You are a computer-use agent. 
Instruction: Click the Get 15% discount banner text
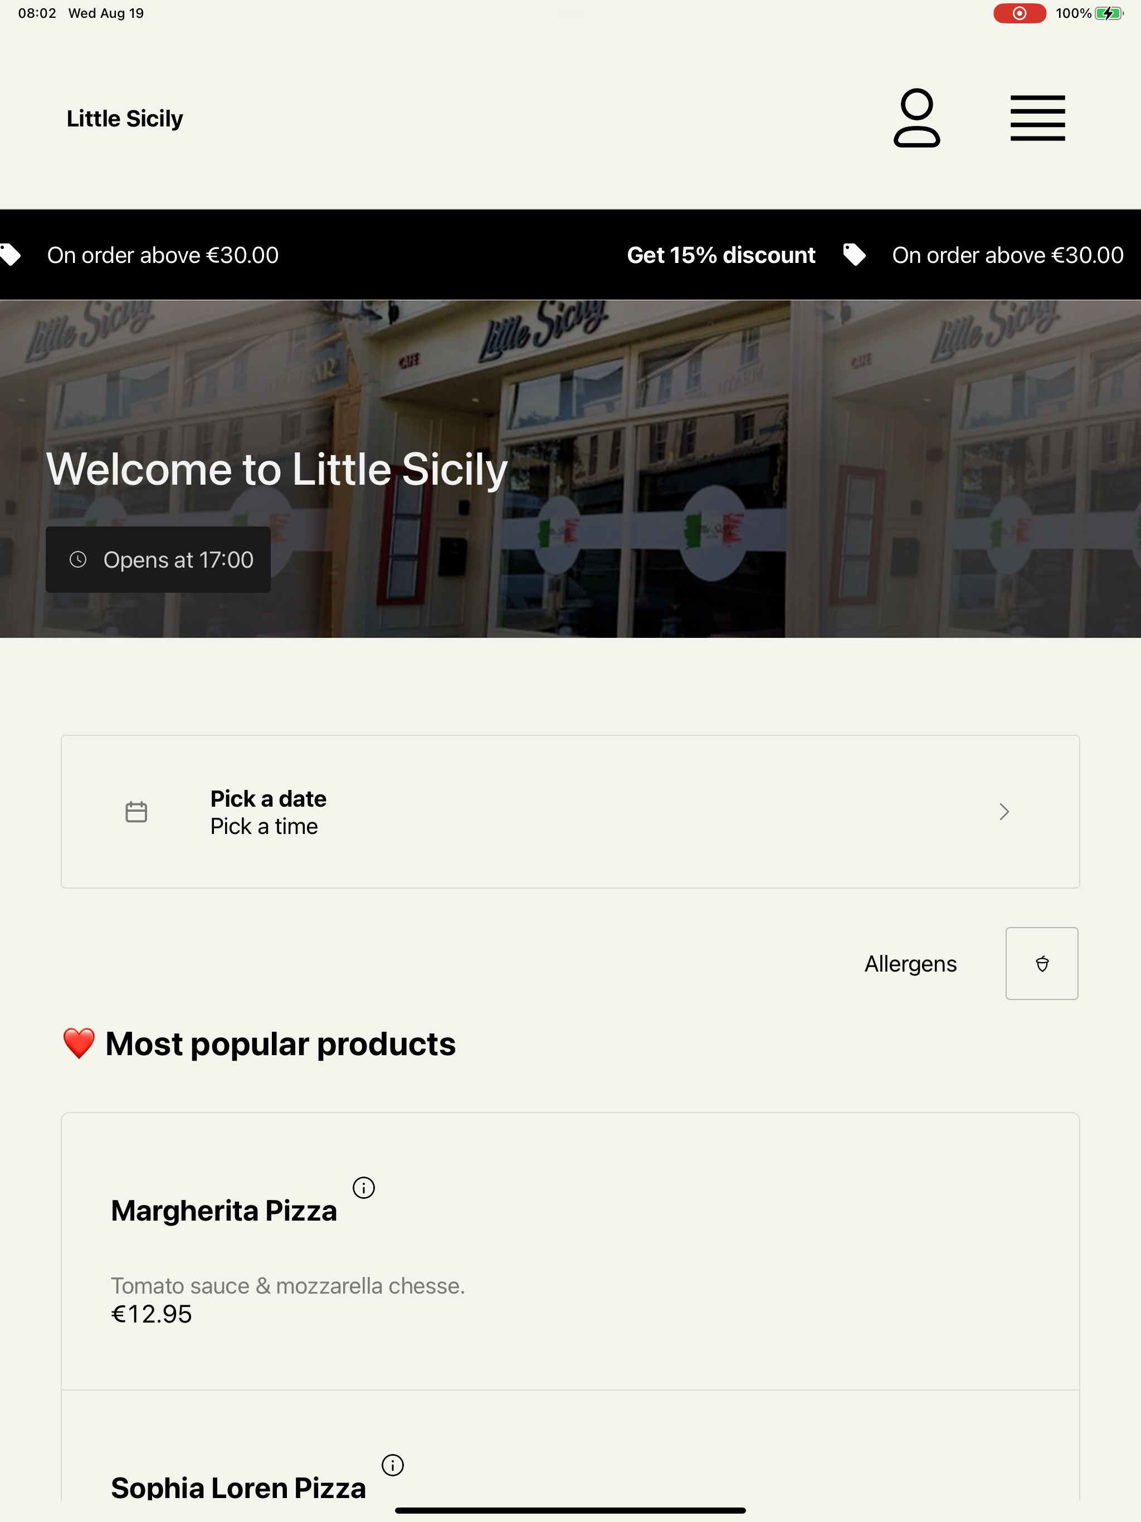coord(720,255)
